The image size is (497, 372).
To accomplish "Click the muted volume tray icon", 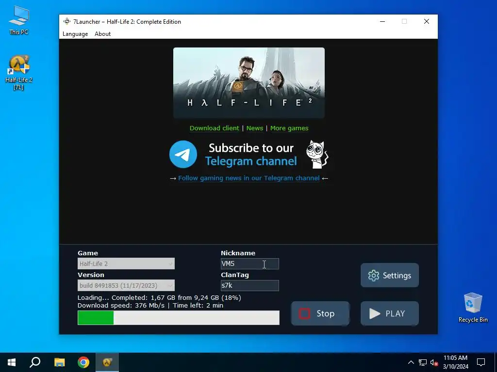I will pyautogui.click(x=434, y=362).
